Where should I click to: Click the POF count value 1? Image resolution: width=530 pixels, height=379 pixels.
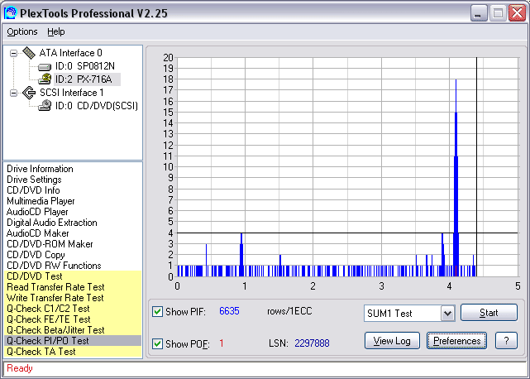(x=222, y=343)
